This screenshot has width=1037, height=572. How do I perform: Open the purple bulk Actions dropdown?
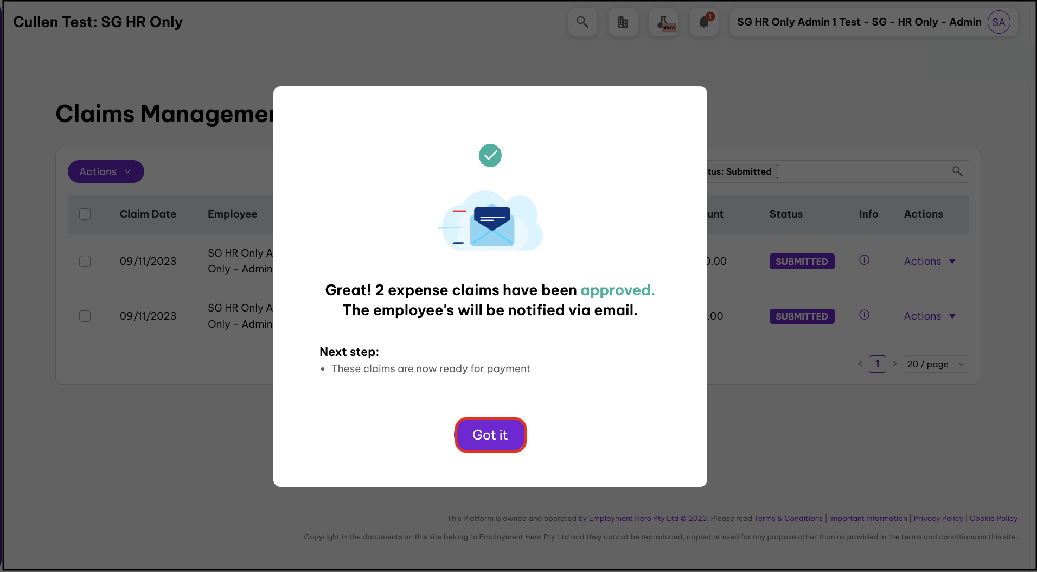pyautogui.click(x=106, y=171)
